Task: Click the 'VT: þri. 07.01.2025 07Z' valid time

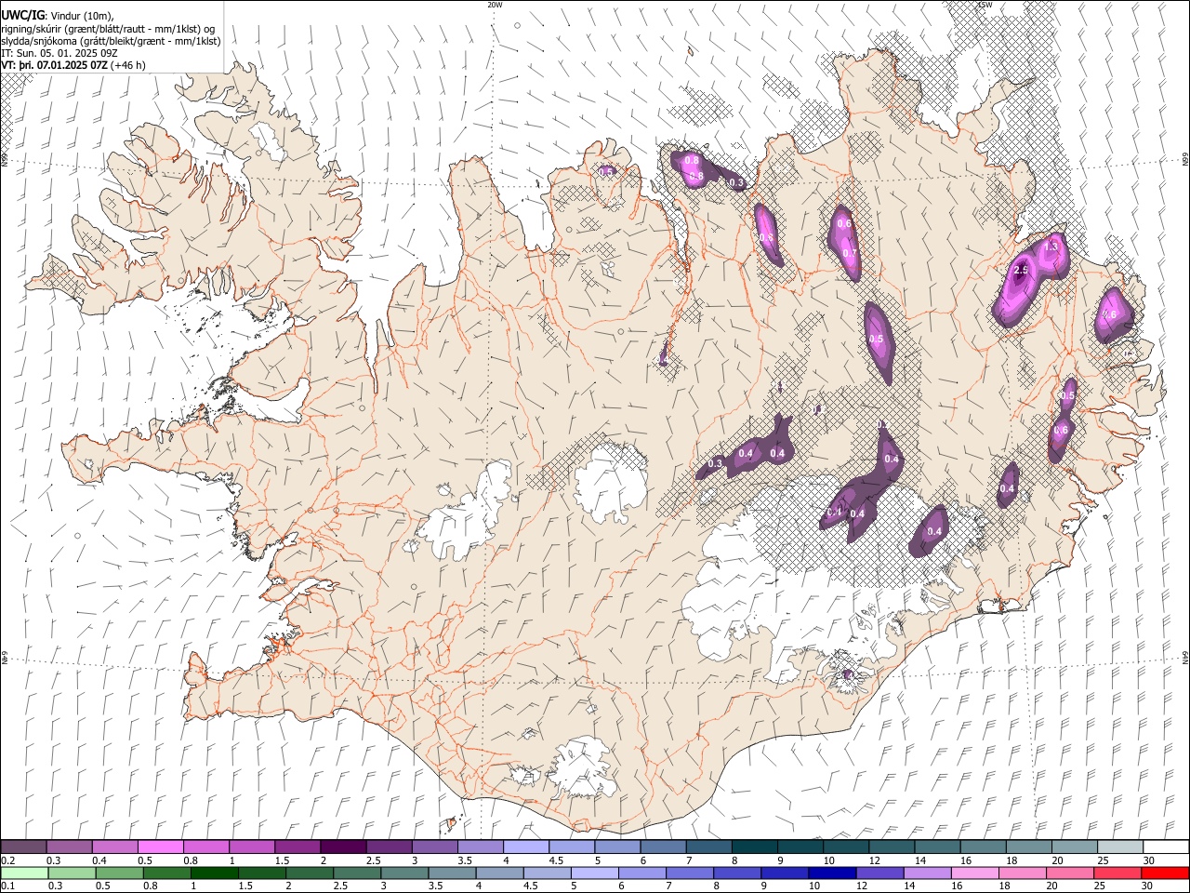Action: 54,65
